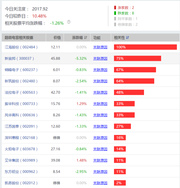180x188 pixels.
Task: Click the 功能 column header
Action: pos(100,37)
